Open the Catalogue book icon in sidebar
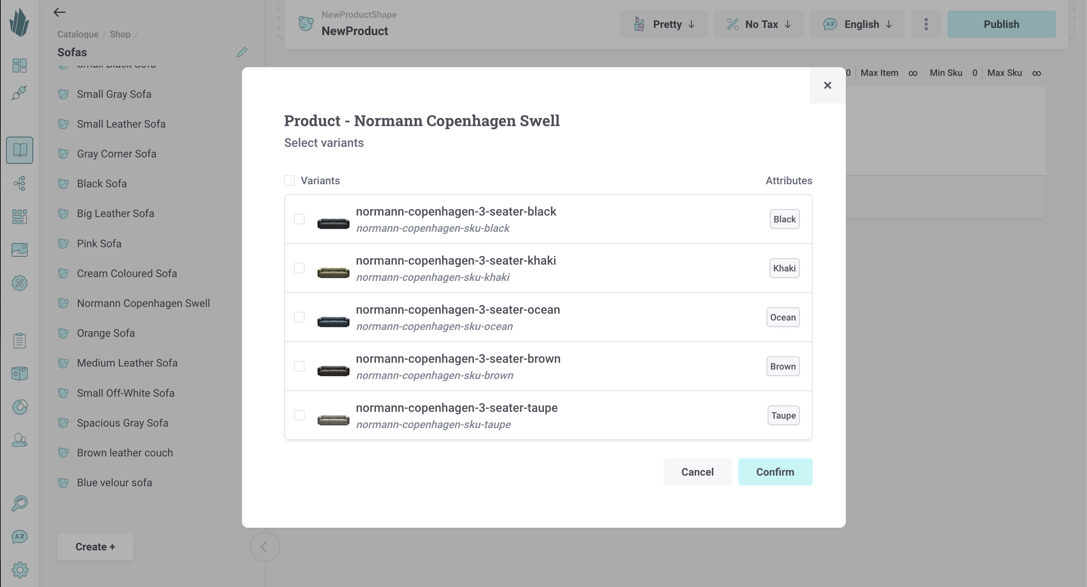The image size is (1087, 587). coord(20,150)
